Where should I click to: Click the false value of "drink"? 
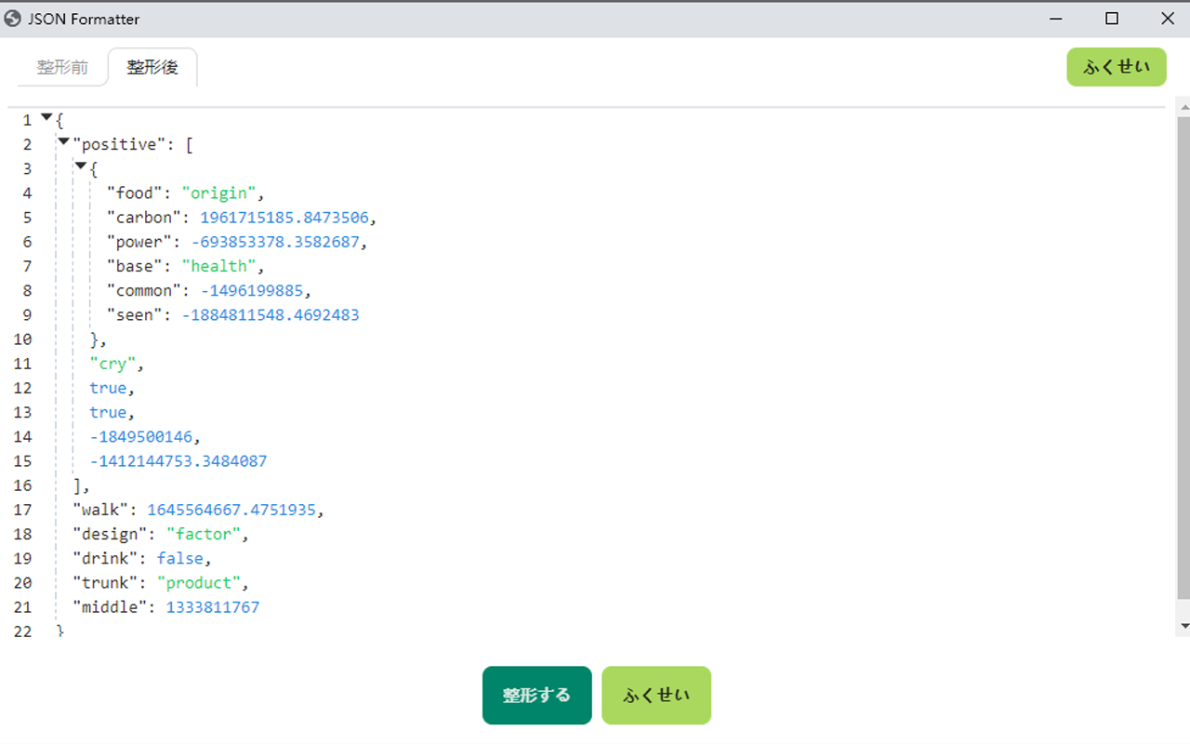[180, 558]
